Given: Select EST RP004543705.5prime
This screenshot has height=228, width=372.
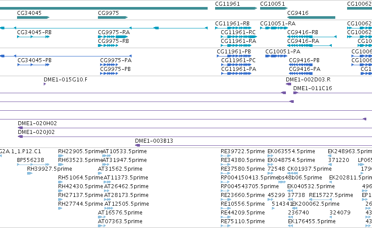Looking at the screenshot, I should pyautogui.click(x=250, y=186).
